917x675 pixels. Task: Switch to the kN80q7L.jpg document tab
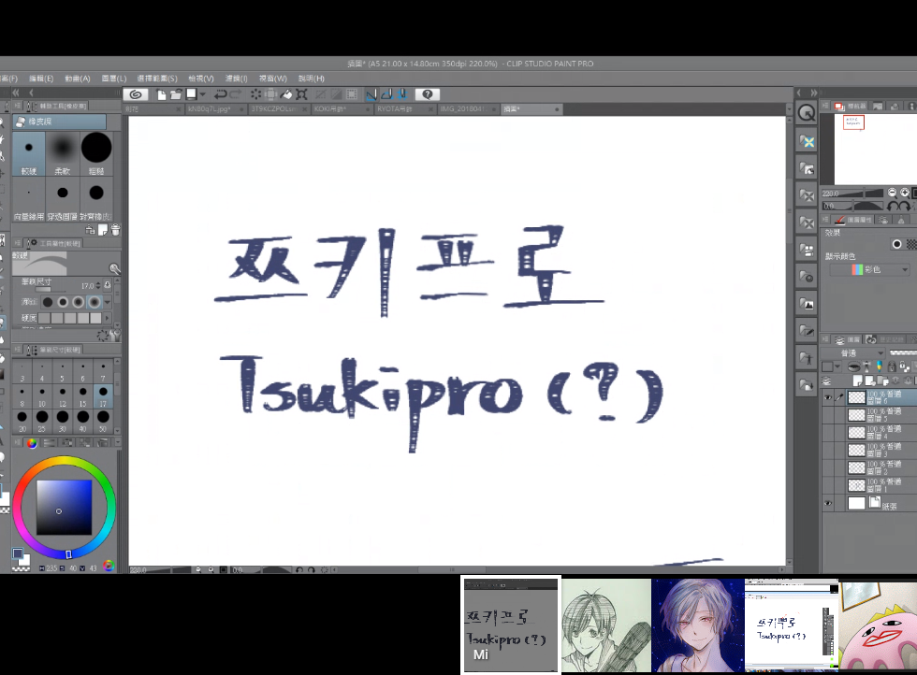(x=214, y=109)
